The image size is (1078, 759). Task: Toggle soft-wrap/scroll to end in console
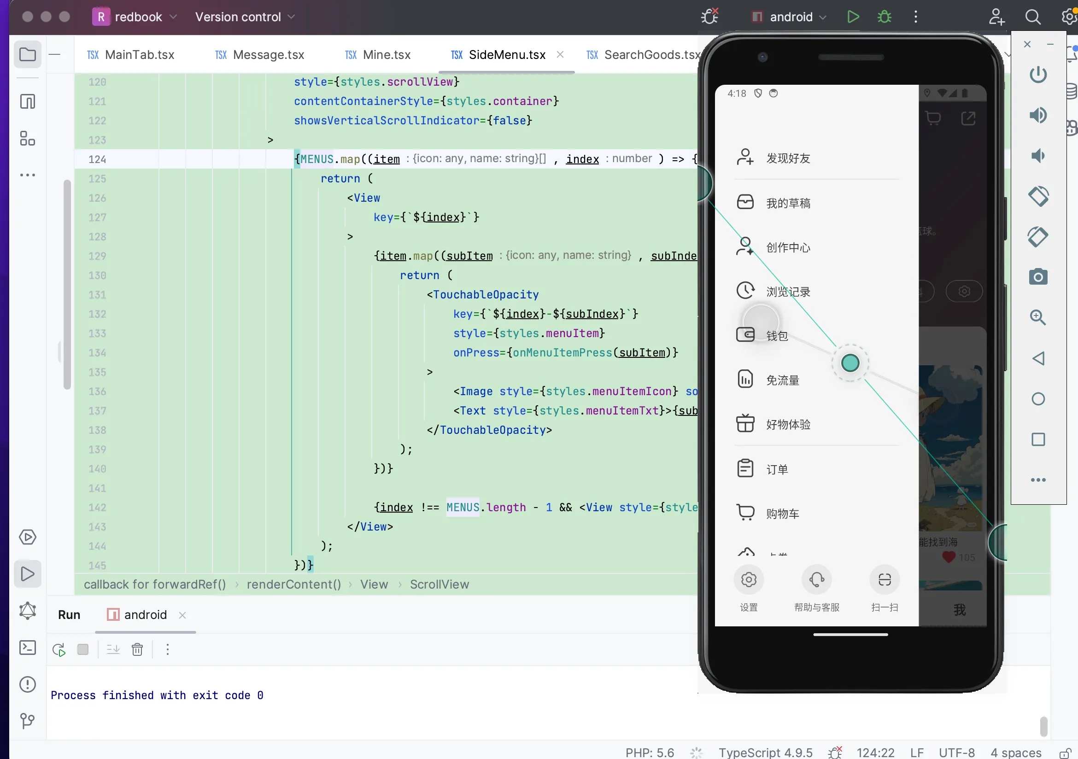click(x=113, y=650)
